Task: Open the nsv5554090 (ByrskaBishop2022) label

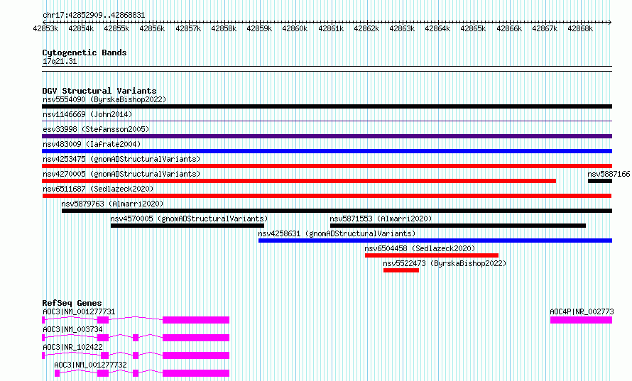Action: (x=104, y=99)
